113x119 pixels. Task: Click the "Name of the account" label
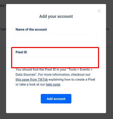31,30
